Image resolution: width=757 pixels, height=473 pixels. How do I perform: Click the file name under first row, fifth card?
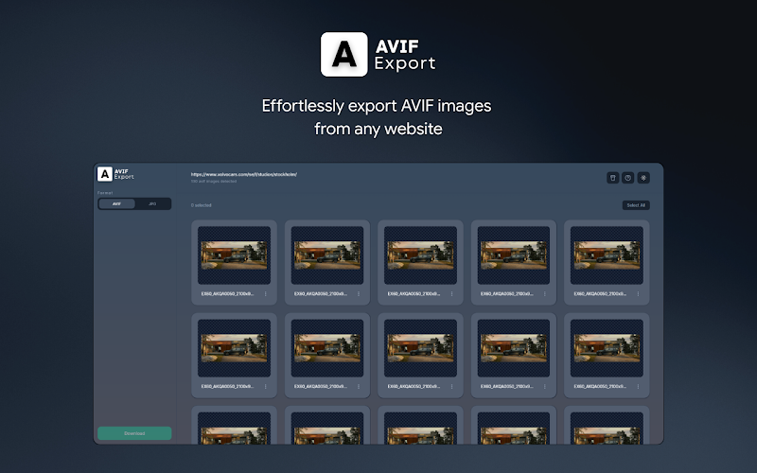600,293
